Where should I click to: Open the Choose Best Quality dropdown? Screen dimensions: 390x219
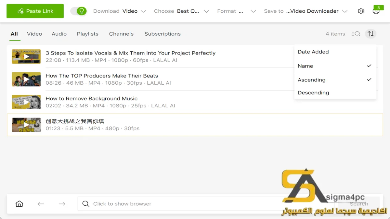coord(181,11)
